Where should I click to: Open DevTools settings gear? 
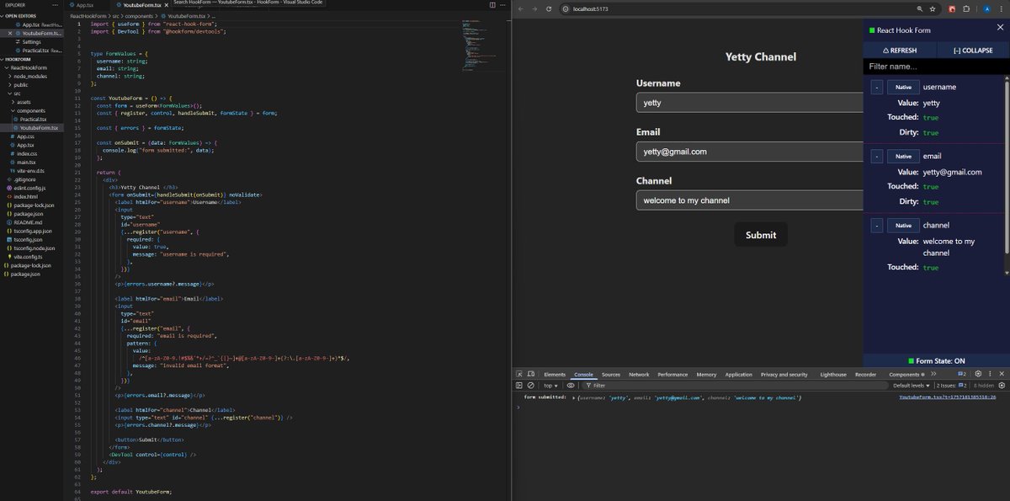point(977,374)
